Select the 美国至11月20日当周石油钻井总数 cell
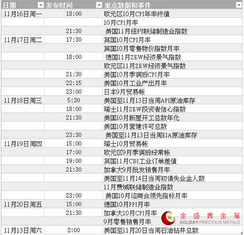 pyautogui.click(x=172, y=230)
